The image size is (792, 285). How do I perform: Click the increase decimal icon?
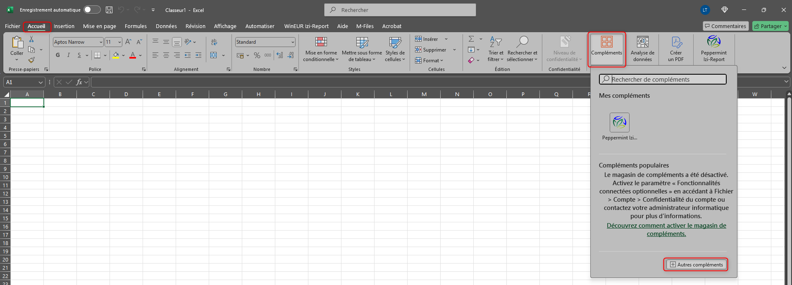pyautogui.click(x=280, y=55)
